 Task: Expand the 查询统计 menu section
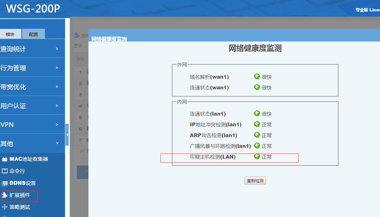(32, 49)
